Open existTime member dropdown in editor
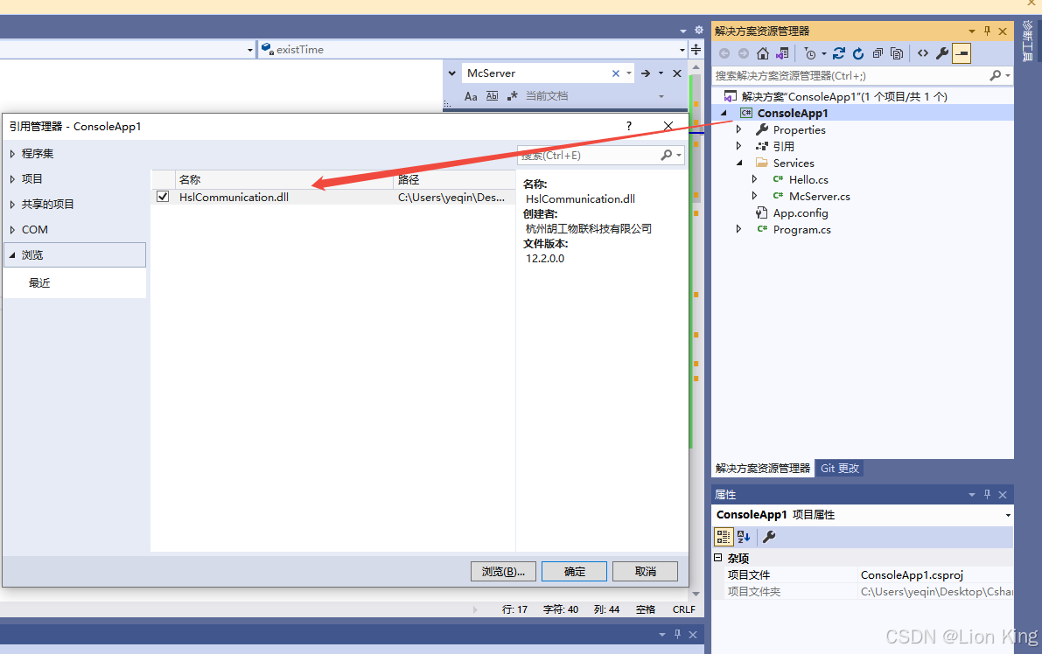The image size is (1042, 654). (x=682, y=50)
